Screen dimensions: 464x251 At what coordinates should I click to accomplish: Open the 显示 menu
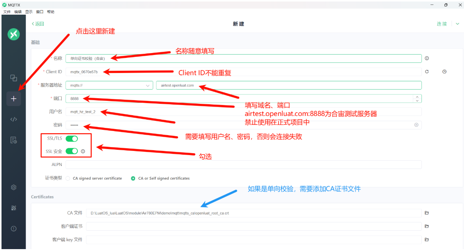[29, 12]
